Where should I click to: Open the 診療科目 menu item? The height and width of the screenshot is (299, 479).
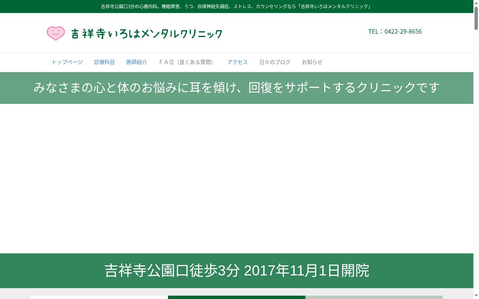tap(104, 62)
